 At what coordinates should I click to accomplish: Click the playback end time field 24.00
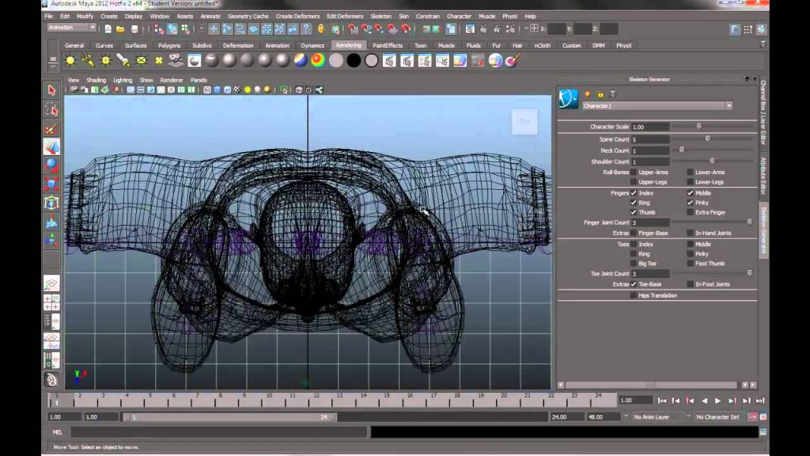[x=566, y=416]
